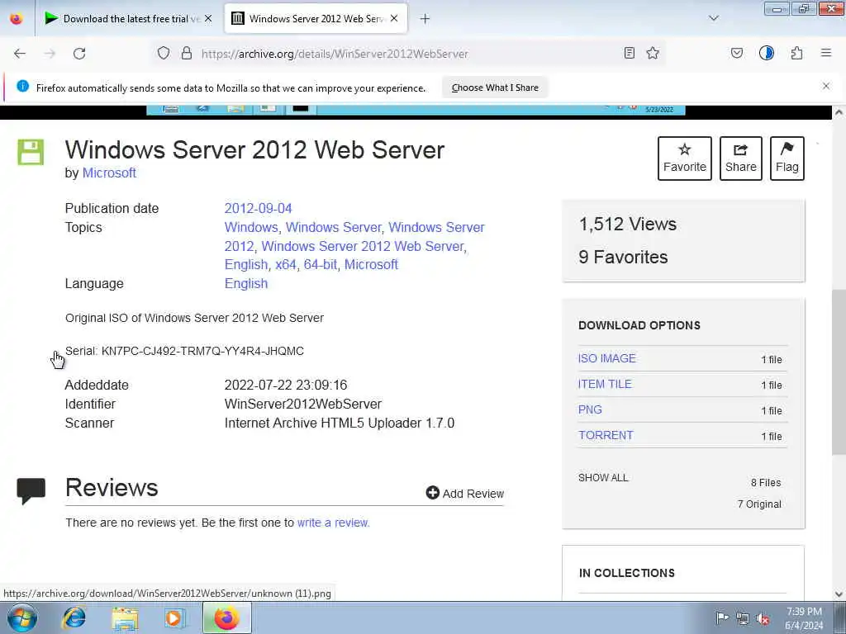Screen dimensions: 846x634
Task: Click 1,512 Views statistic text
Action: coord(628,224)
